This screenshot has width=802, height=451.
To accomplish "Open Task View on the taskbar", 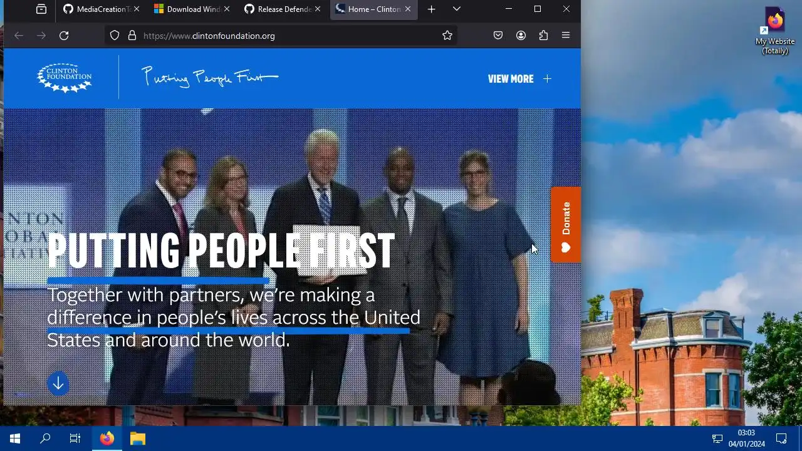I will tap(75, 438).
